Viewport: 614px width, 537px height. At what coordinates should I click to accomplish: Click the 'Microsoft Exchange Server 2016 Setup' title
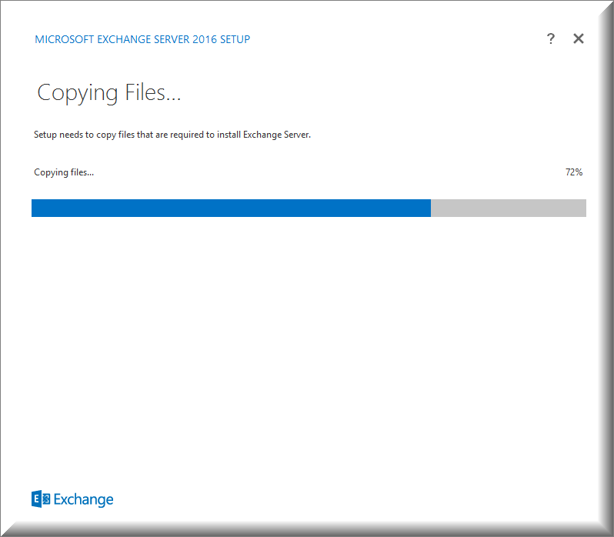coord(142,39)
